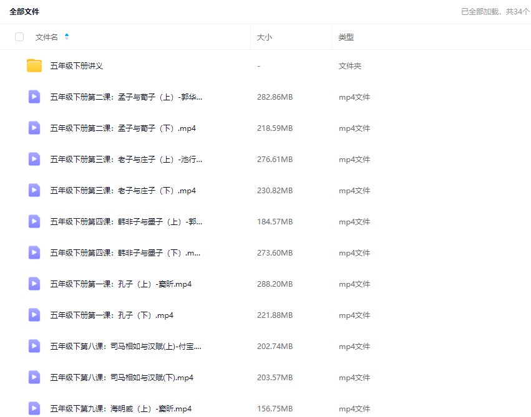The width and height of the screenshot is (531, 417).
Task: Open file 五年级下册第二课：孟子与荀子（上）-郭华...
Action: 126,97
